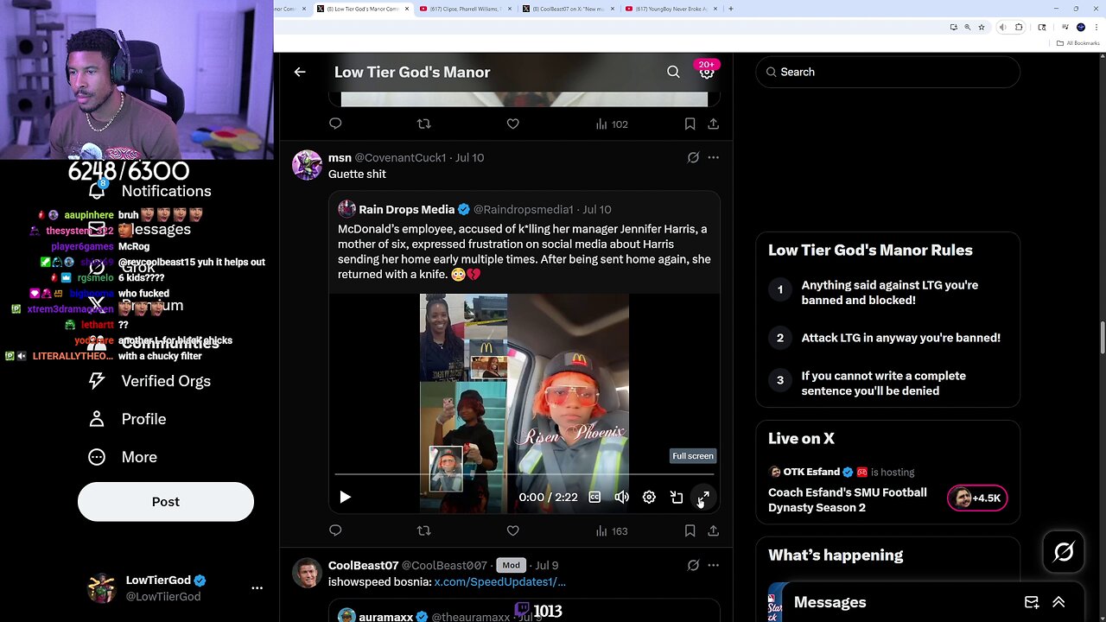Focus the X Search field

(888, 72)
